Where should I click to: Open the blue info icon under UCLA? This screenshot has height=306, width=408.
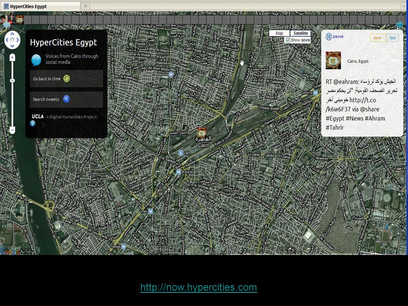(x=33, y=123)
